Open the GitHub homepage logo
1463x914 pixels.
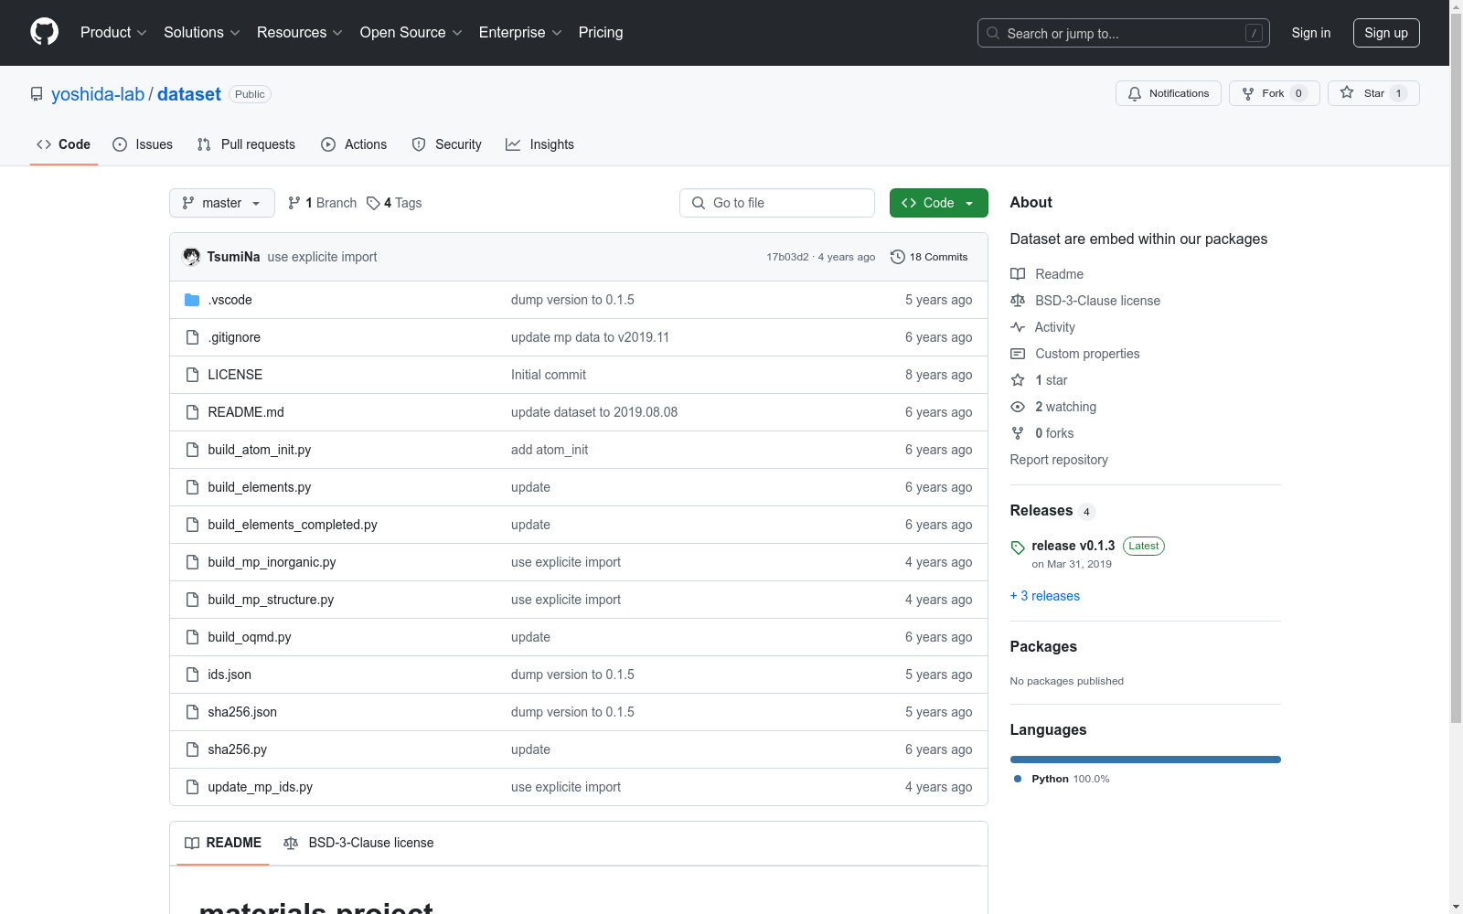(44, 32)
